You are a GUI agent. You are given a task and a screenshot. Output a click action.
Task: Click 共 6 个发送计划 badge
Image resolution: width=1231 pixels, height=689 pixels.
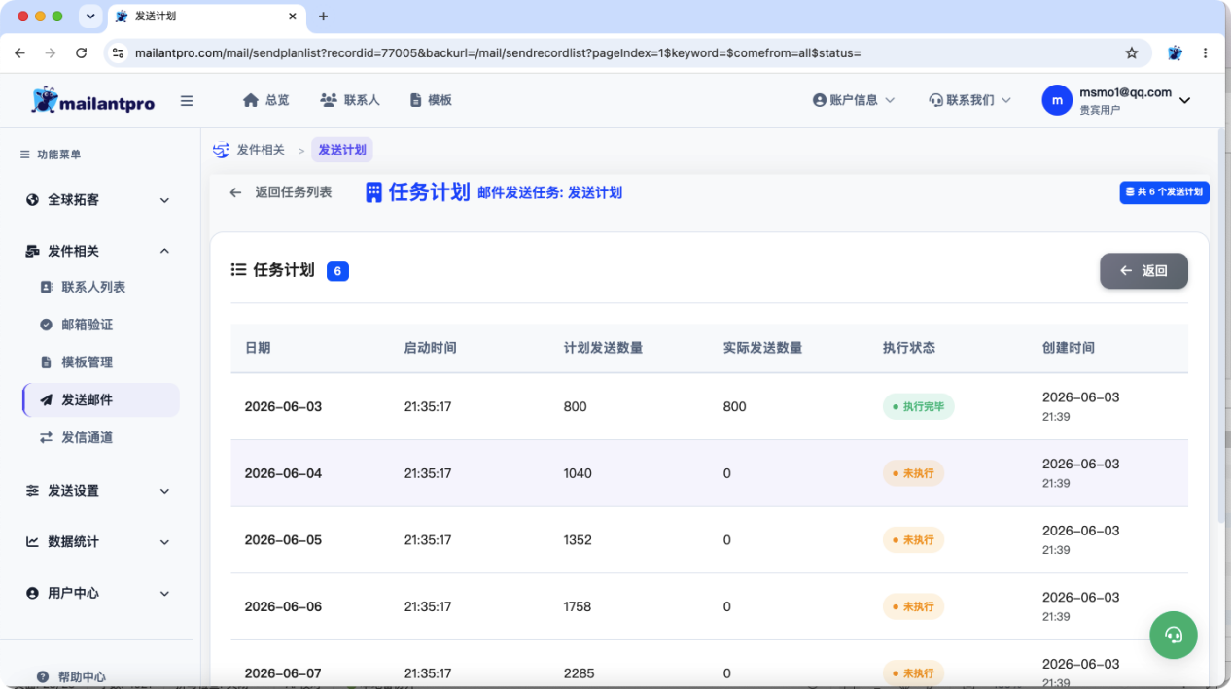(1164, 192)
